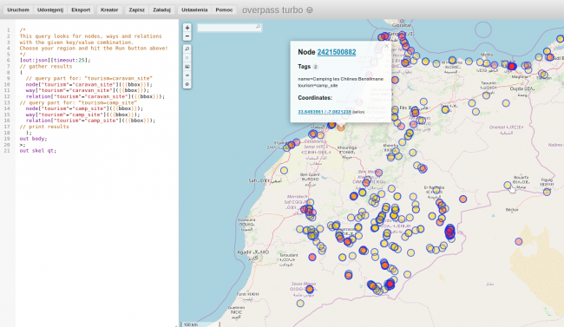Click the 'out body;' code line
The height and width of the screenshot is (327, 564).
pyautogui.click(x=33, y=139)
